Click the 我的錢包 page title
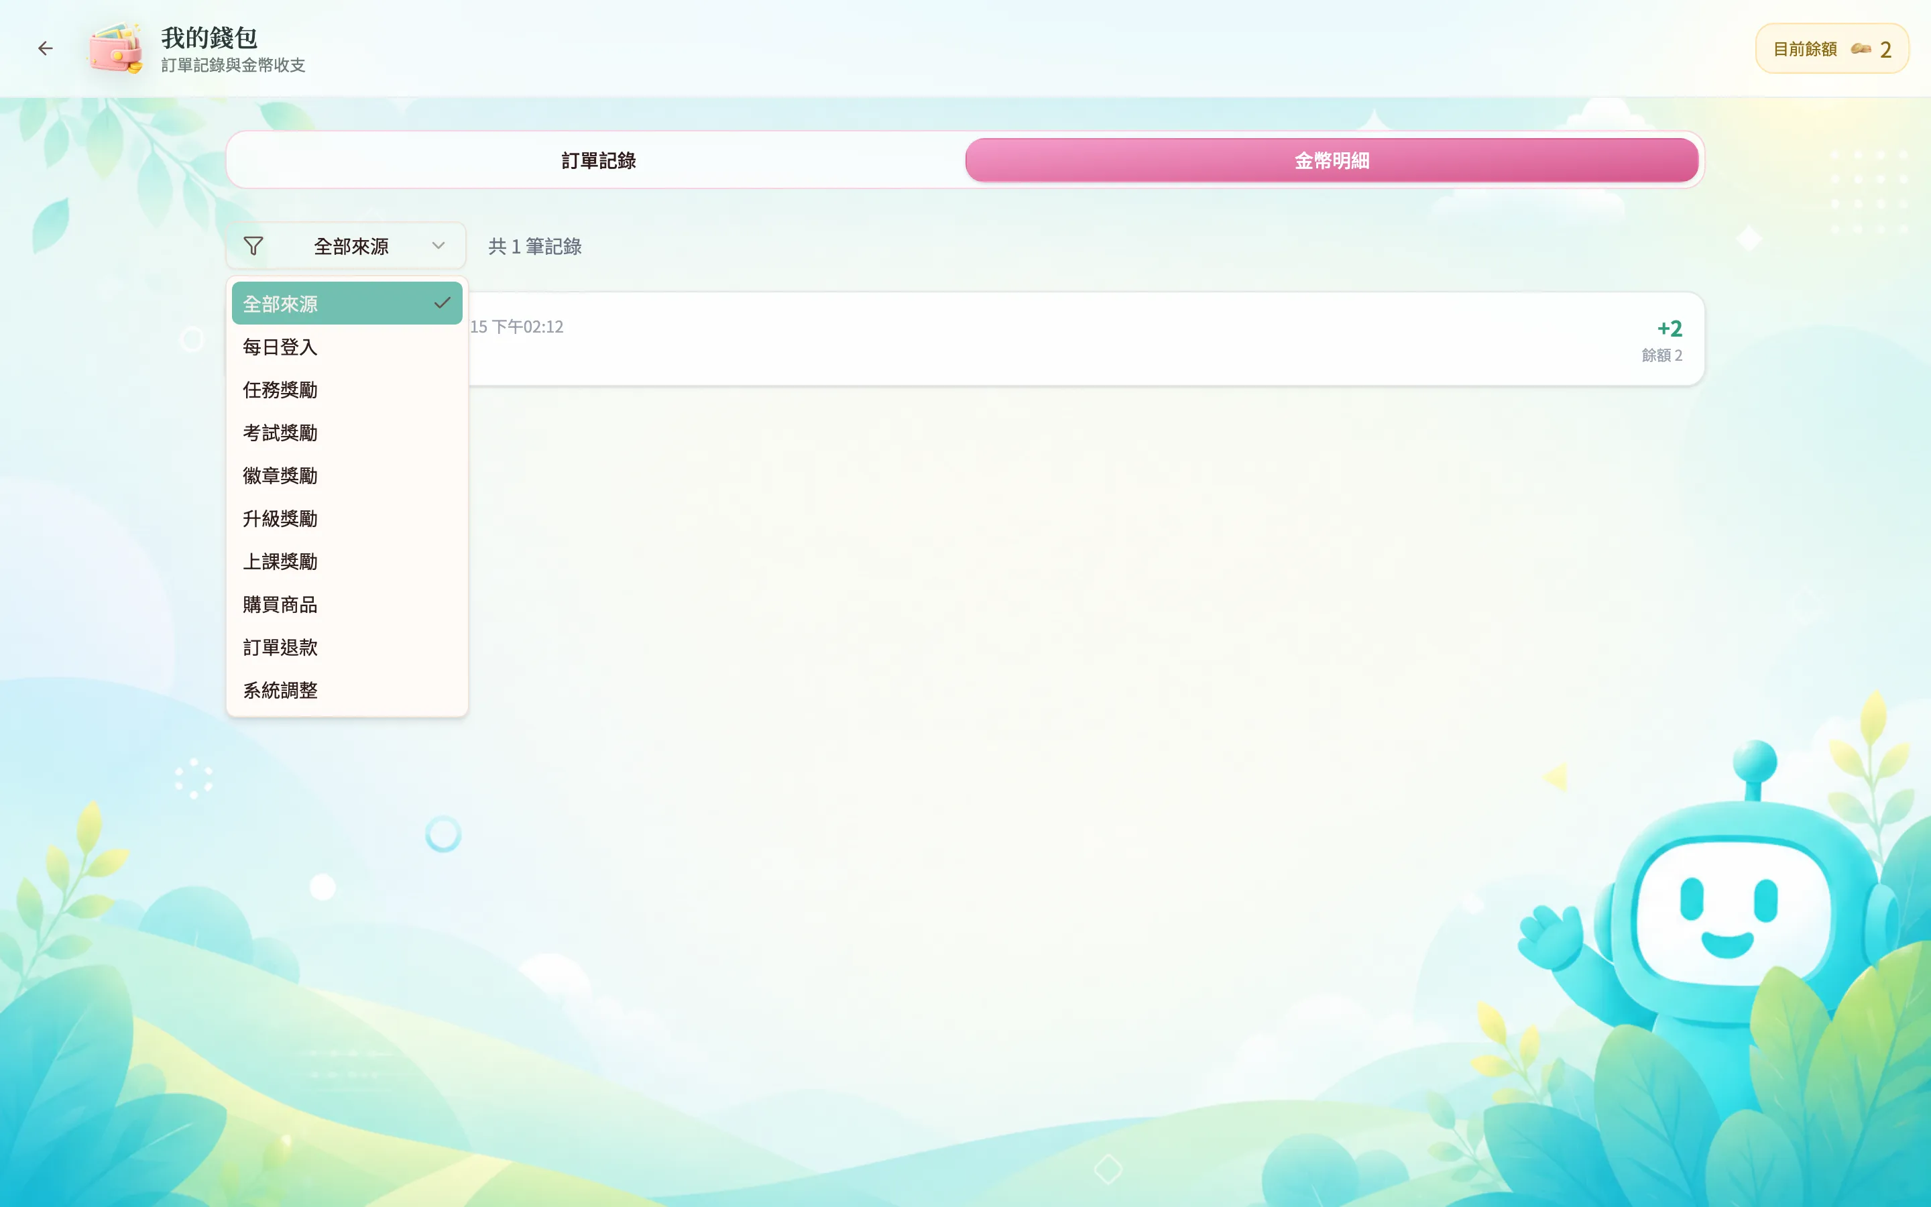The width and height of the screenshot is (1931, 1207). pyautogui.click(x=209, y=38)
